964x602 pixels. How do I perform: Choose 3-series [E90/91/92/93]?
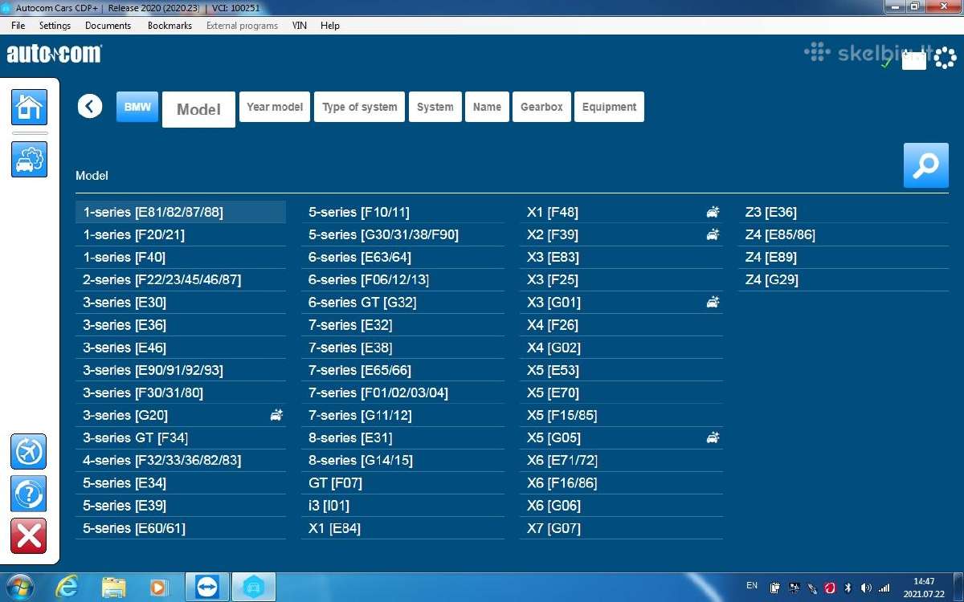181,370
